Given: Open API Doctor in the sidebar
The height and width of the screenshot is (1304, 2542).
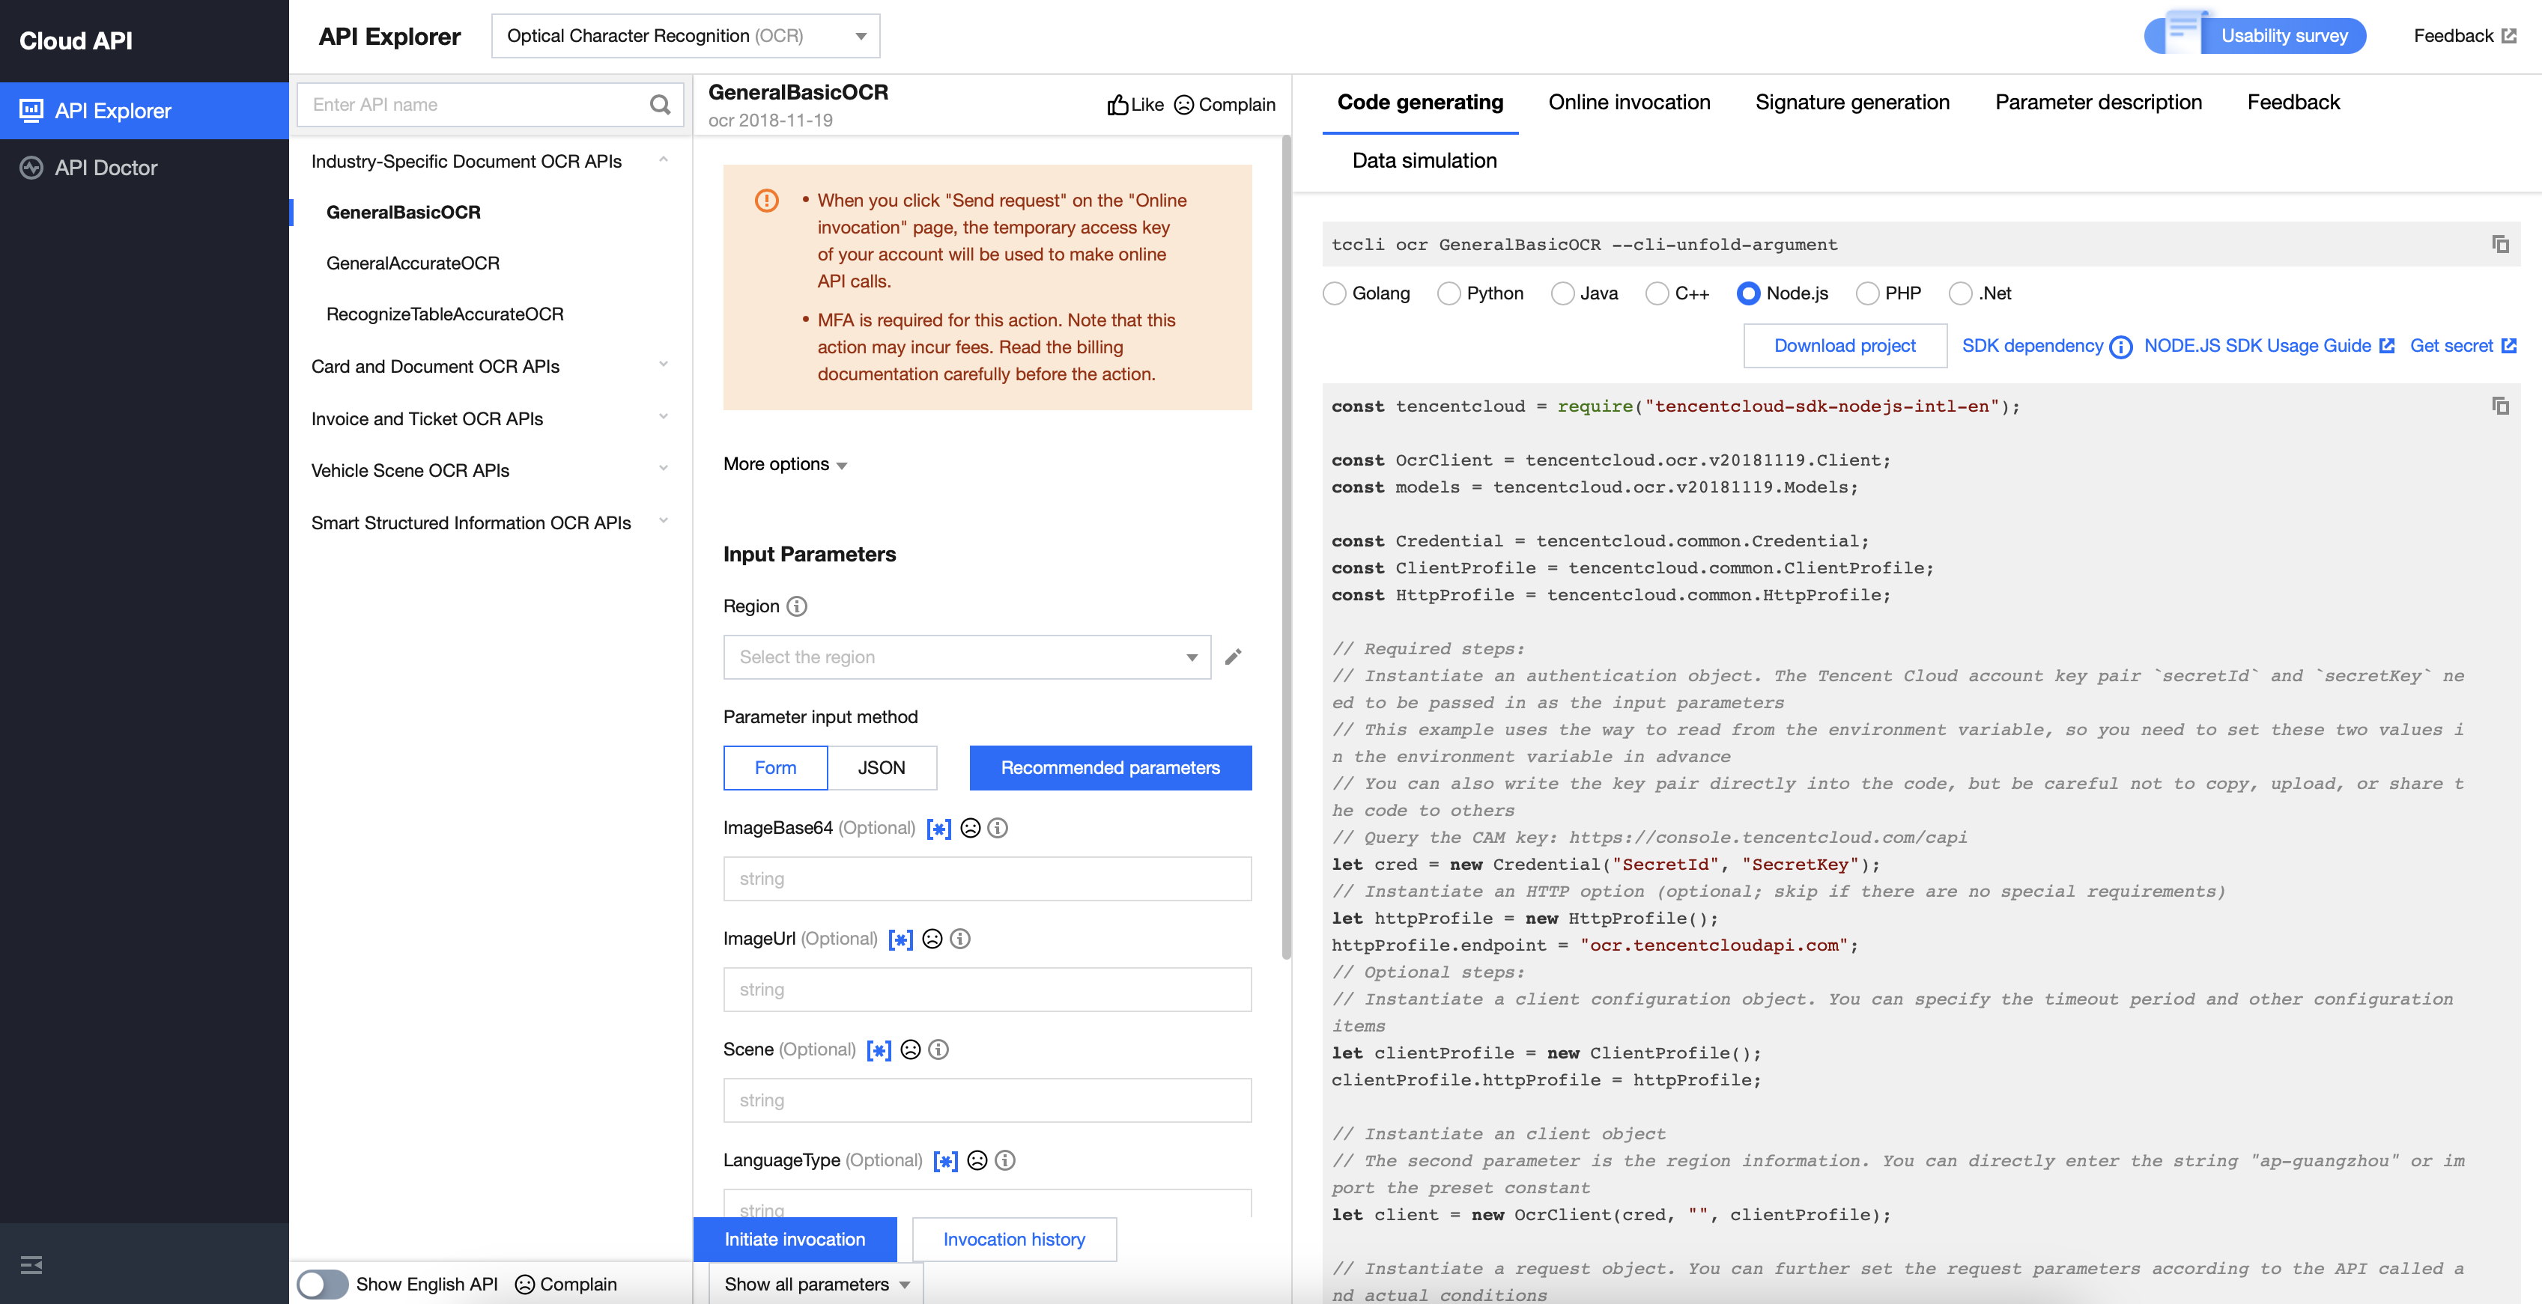Looking at the screenshot, I should tap(106, 168).
